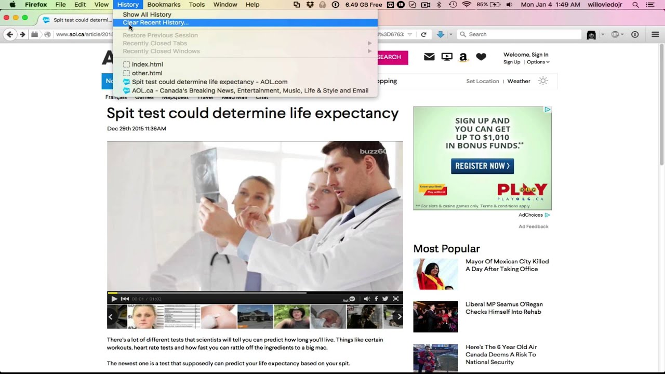Open the Liberal MP Seamus O'Regan headline
The image size is (665, 374).
(504, 308)
